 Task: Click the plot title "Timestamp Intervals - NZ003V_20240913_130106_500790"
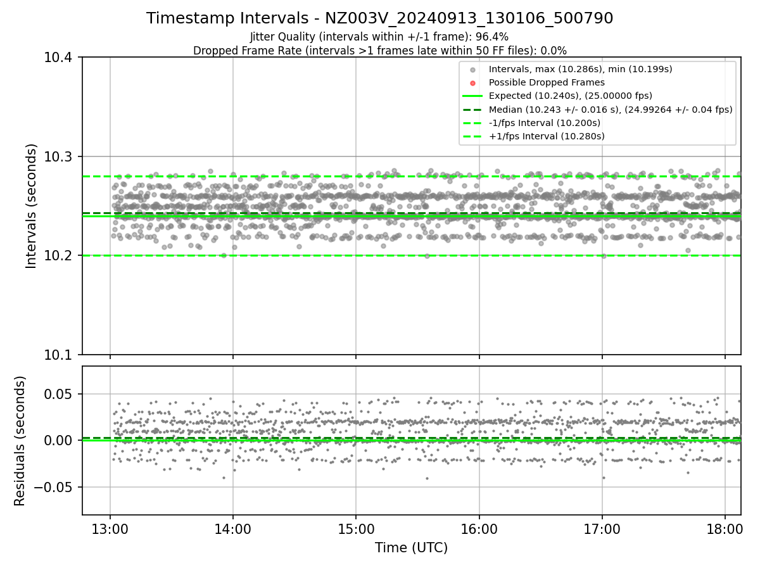tap(380, 18)
